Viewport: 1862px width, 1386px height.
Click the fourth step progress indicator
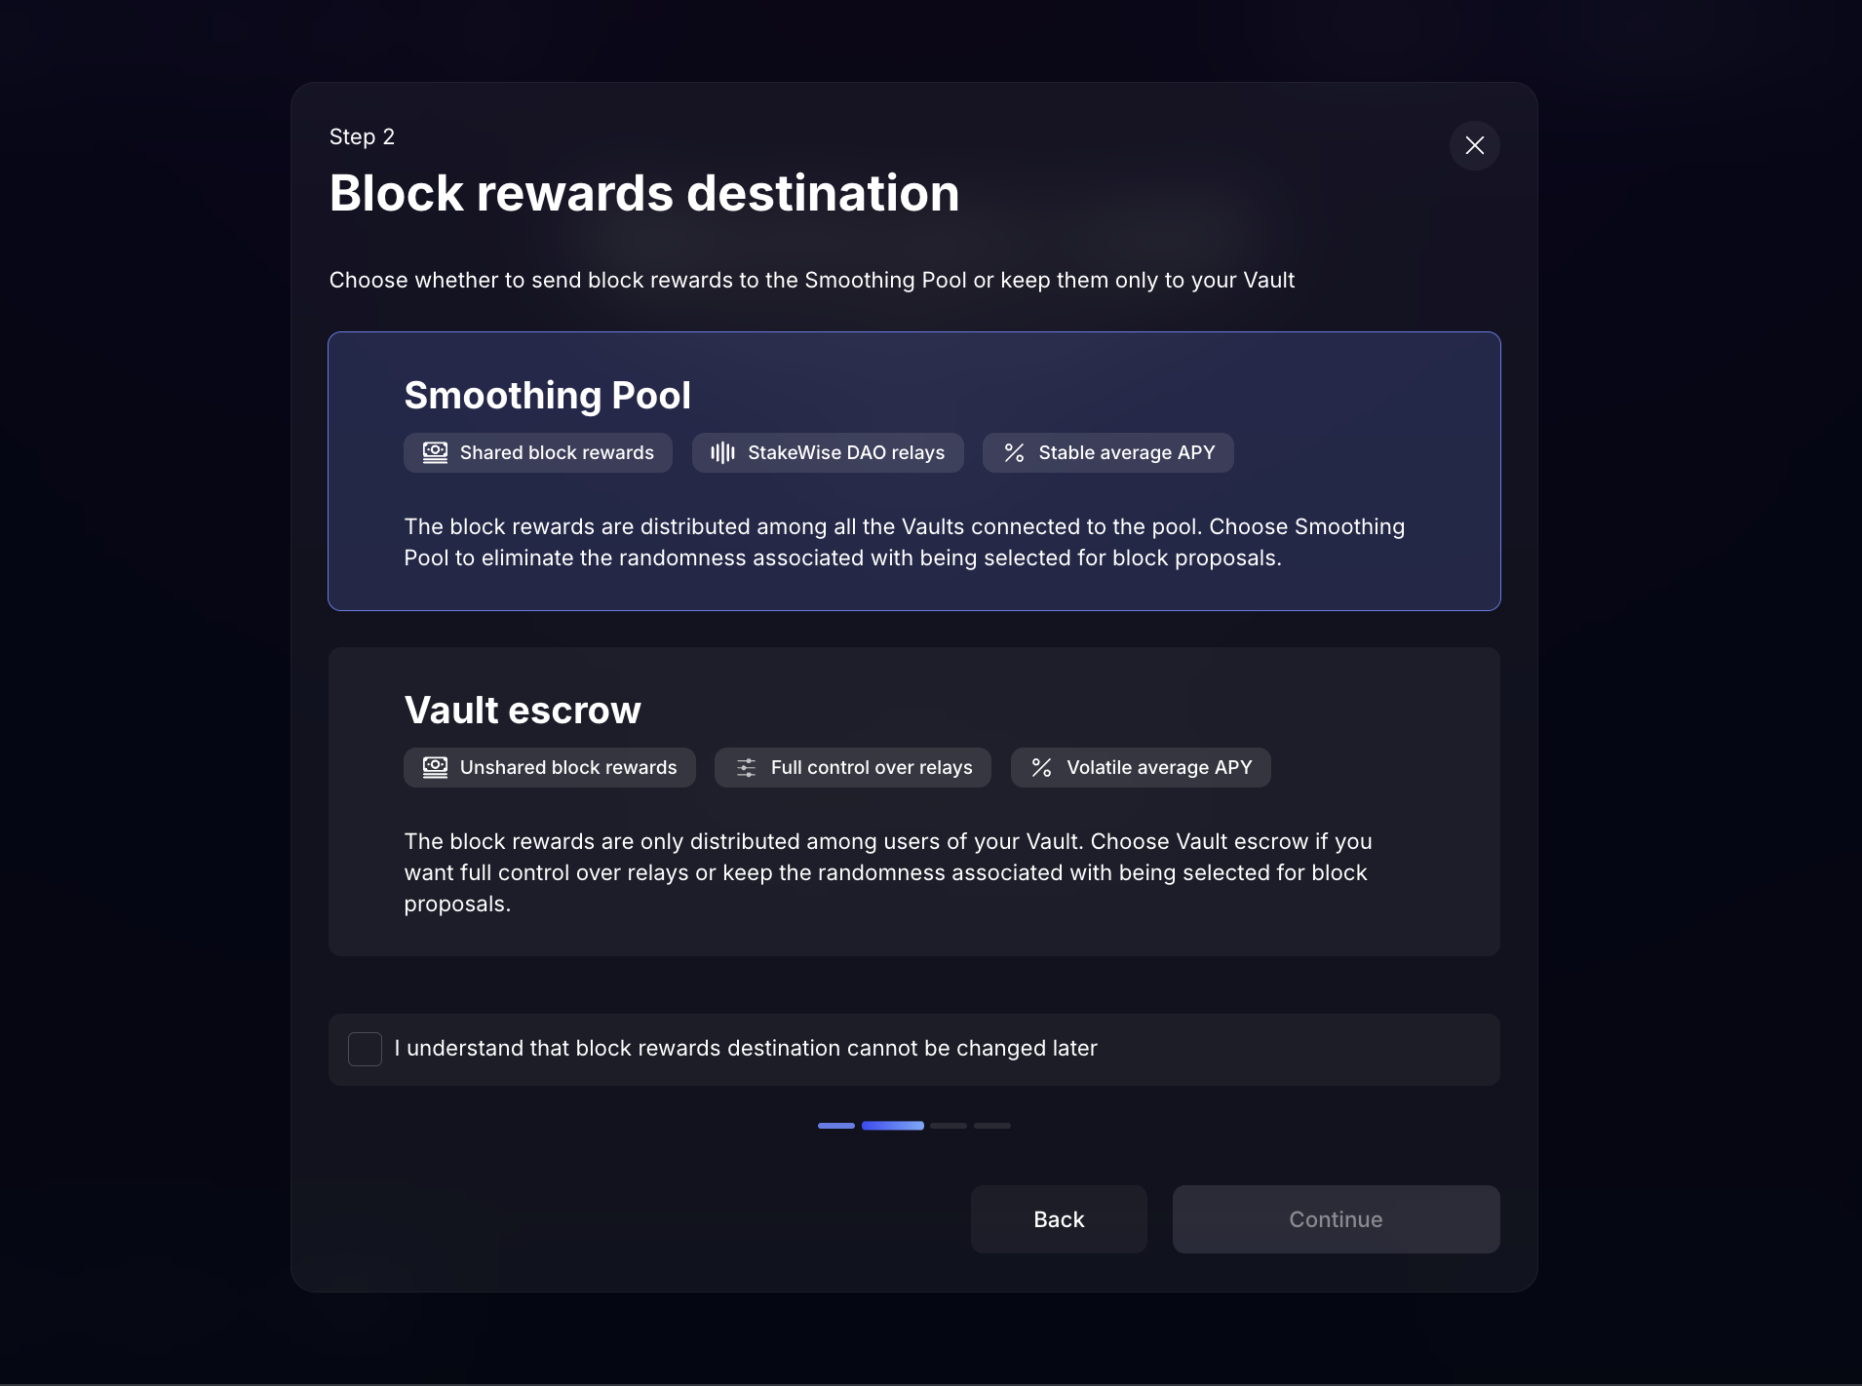tap(991, 1126)
